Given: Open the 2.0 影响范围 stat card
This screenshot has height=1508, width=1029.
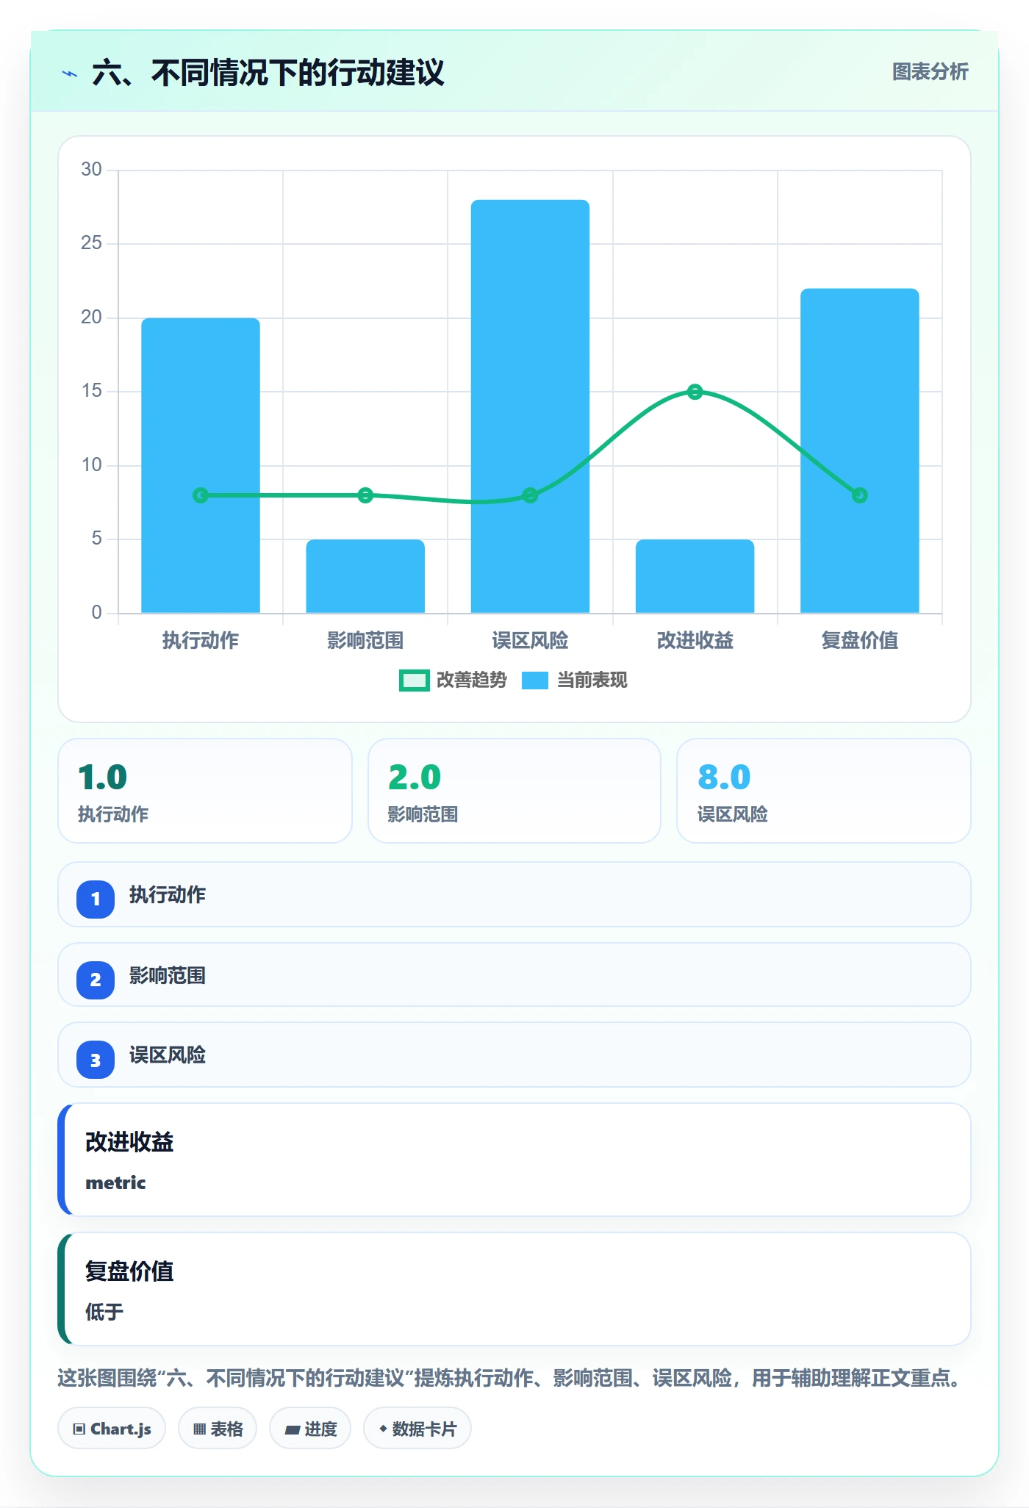Looking at the screenshot, I should point(514,791).
